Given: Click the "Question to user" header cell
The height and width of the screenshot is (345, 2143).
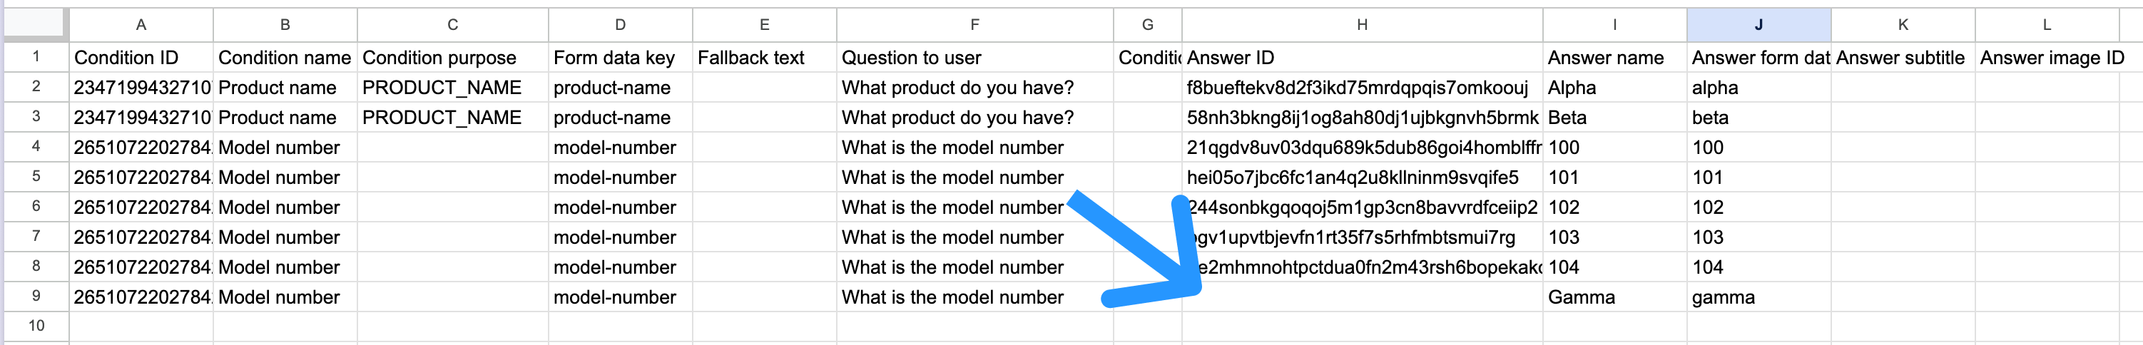Looking at the screenshot, I should point(974,57).
